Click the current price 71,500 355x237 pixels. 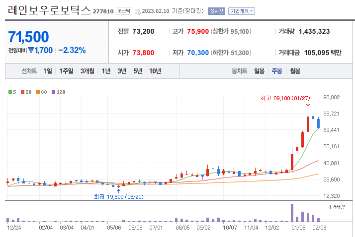[28, 37]
